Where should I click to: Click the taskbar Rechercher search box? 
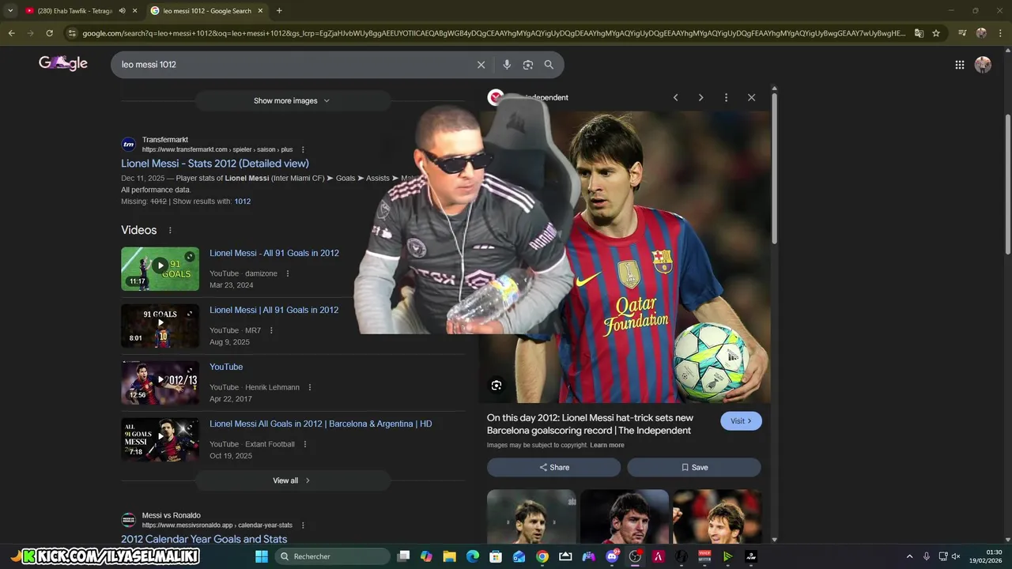(x=332, y=556)
